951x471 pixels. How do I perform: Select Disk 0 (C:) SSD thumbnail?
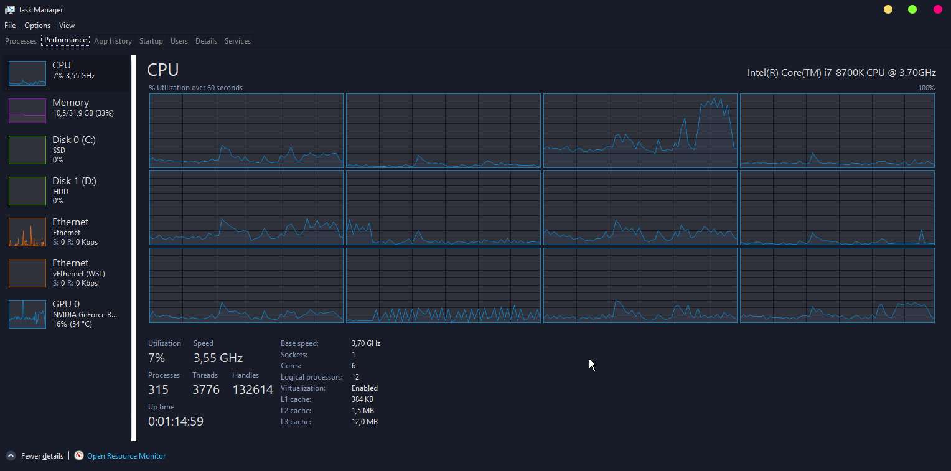click(27, 150)
